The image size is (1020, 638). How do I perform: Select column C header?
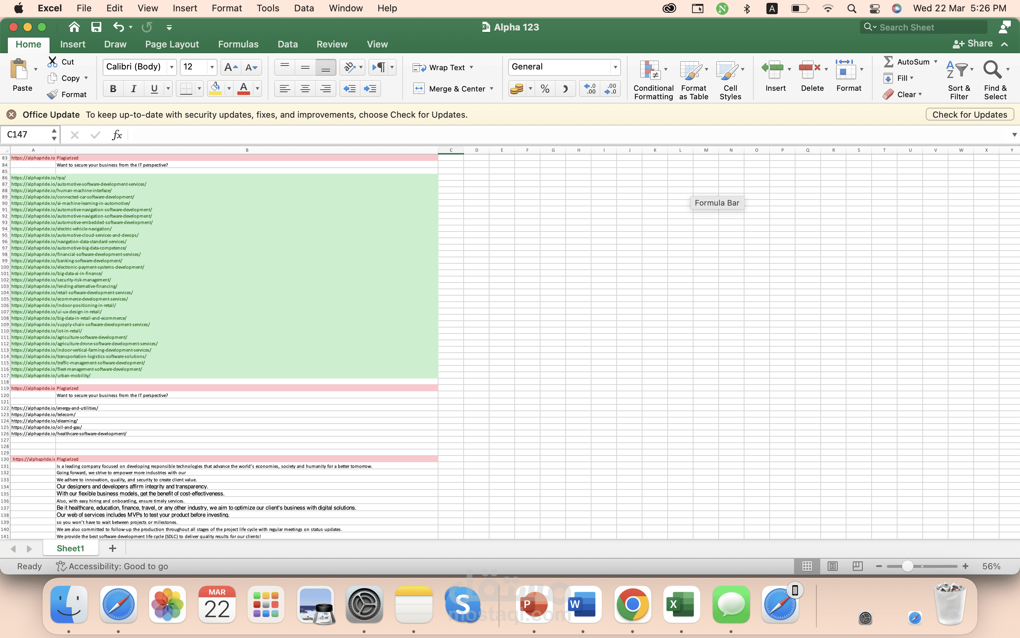coord(451,150)
